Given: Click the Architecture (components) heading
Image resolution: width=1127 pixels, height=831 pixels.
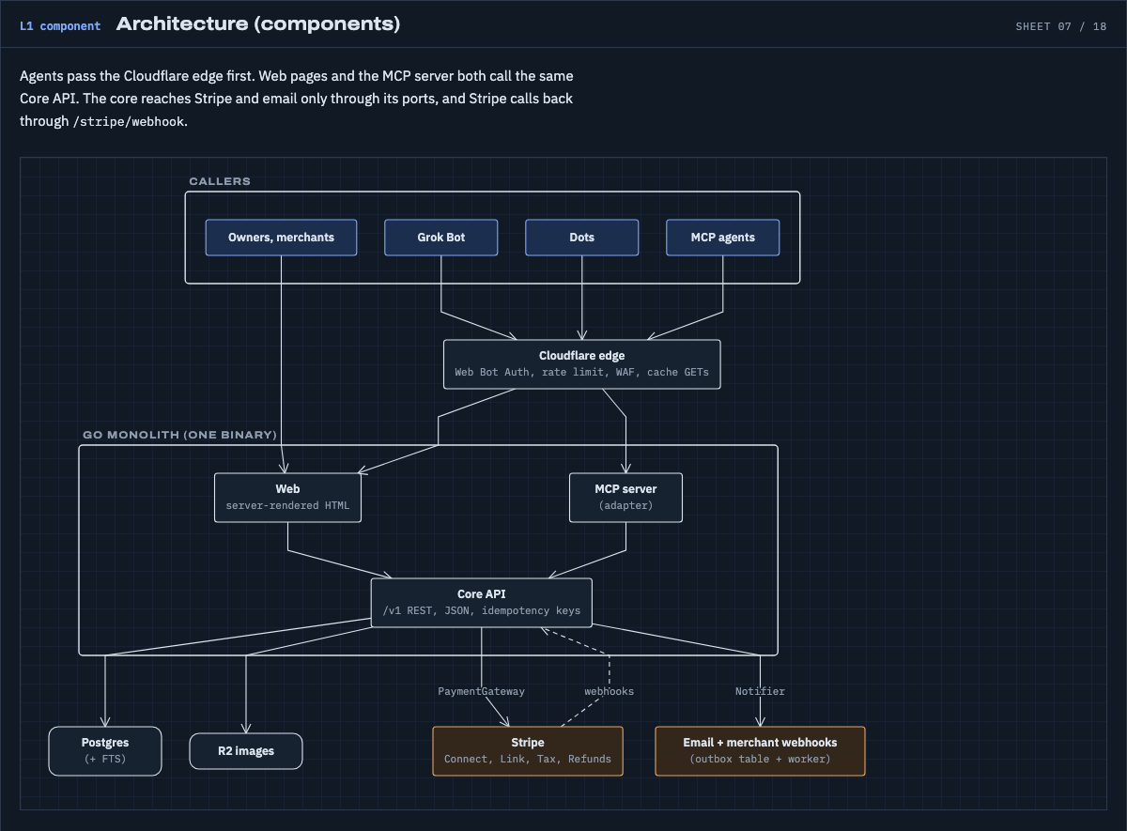Looking at the screenshot, I should pyautogui.click(x=258, y=24).
